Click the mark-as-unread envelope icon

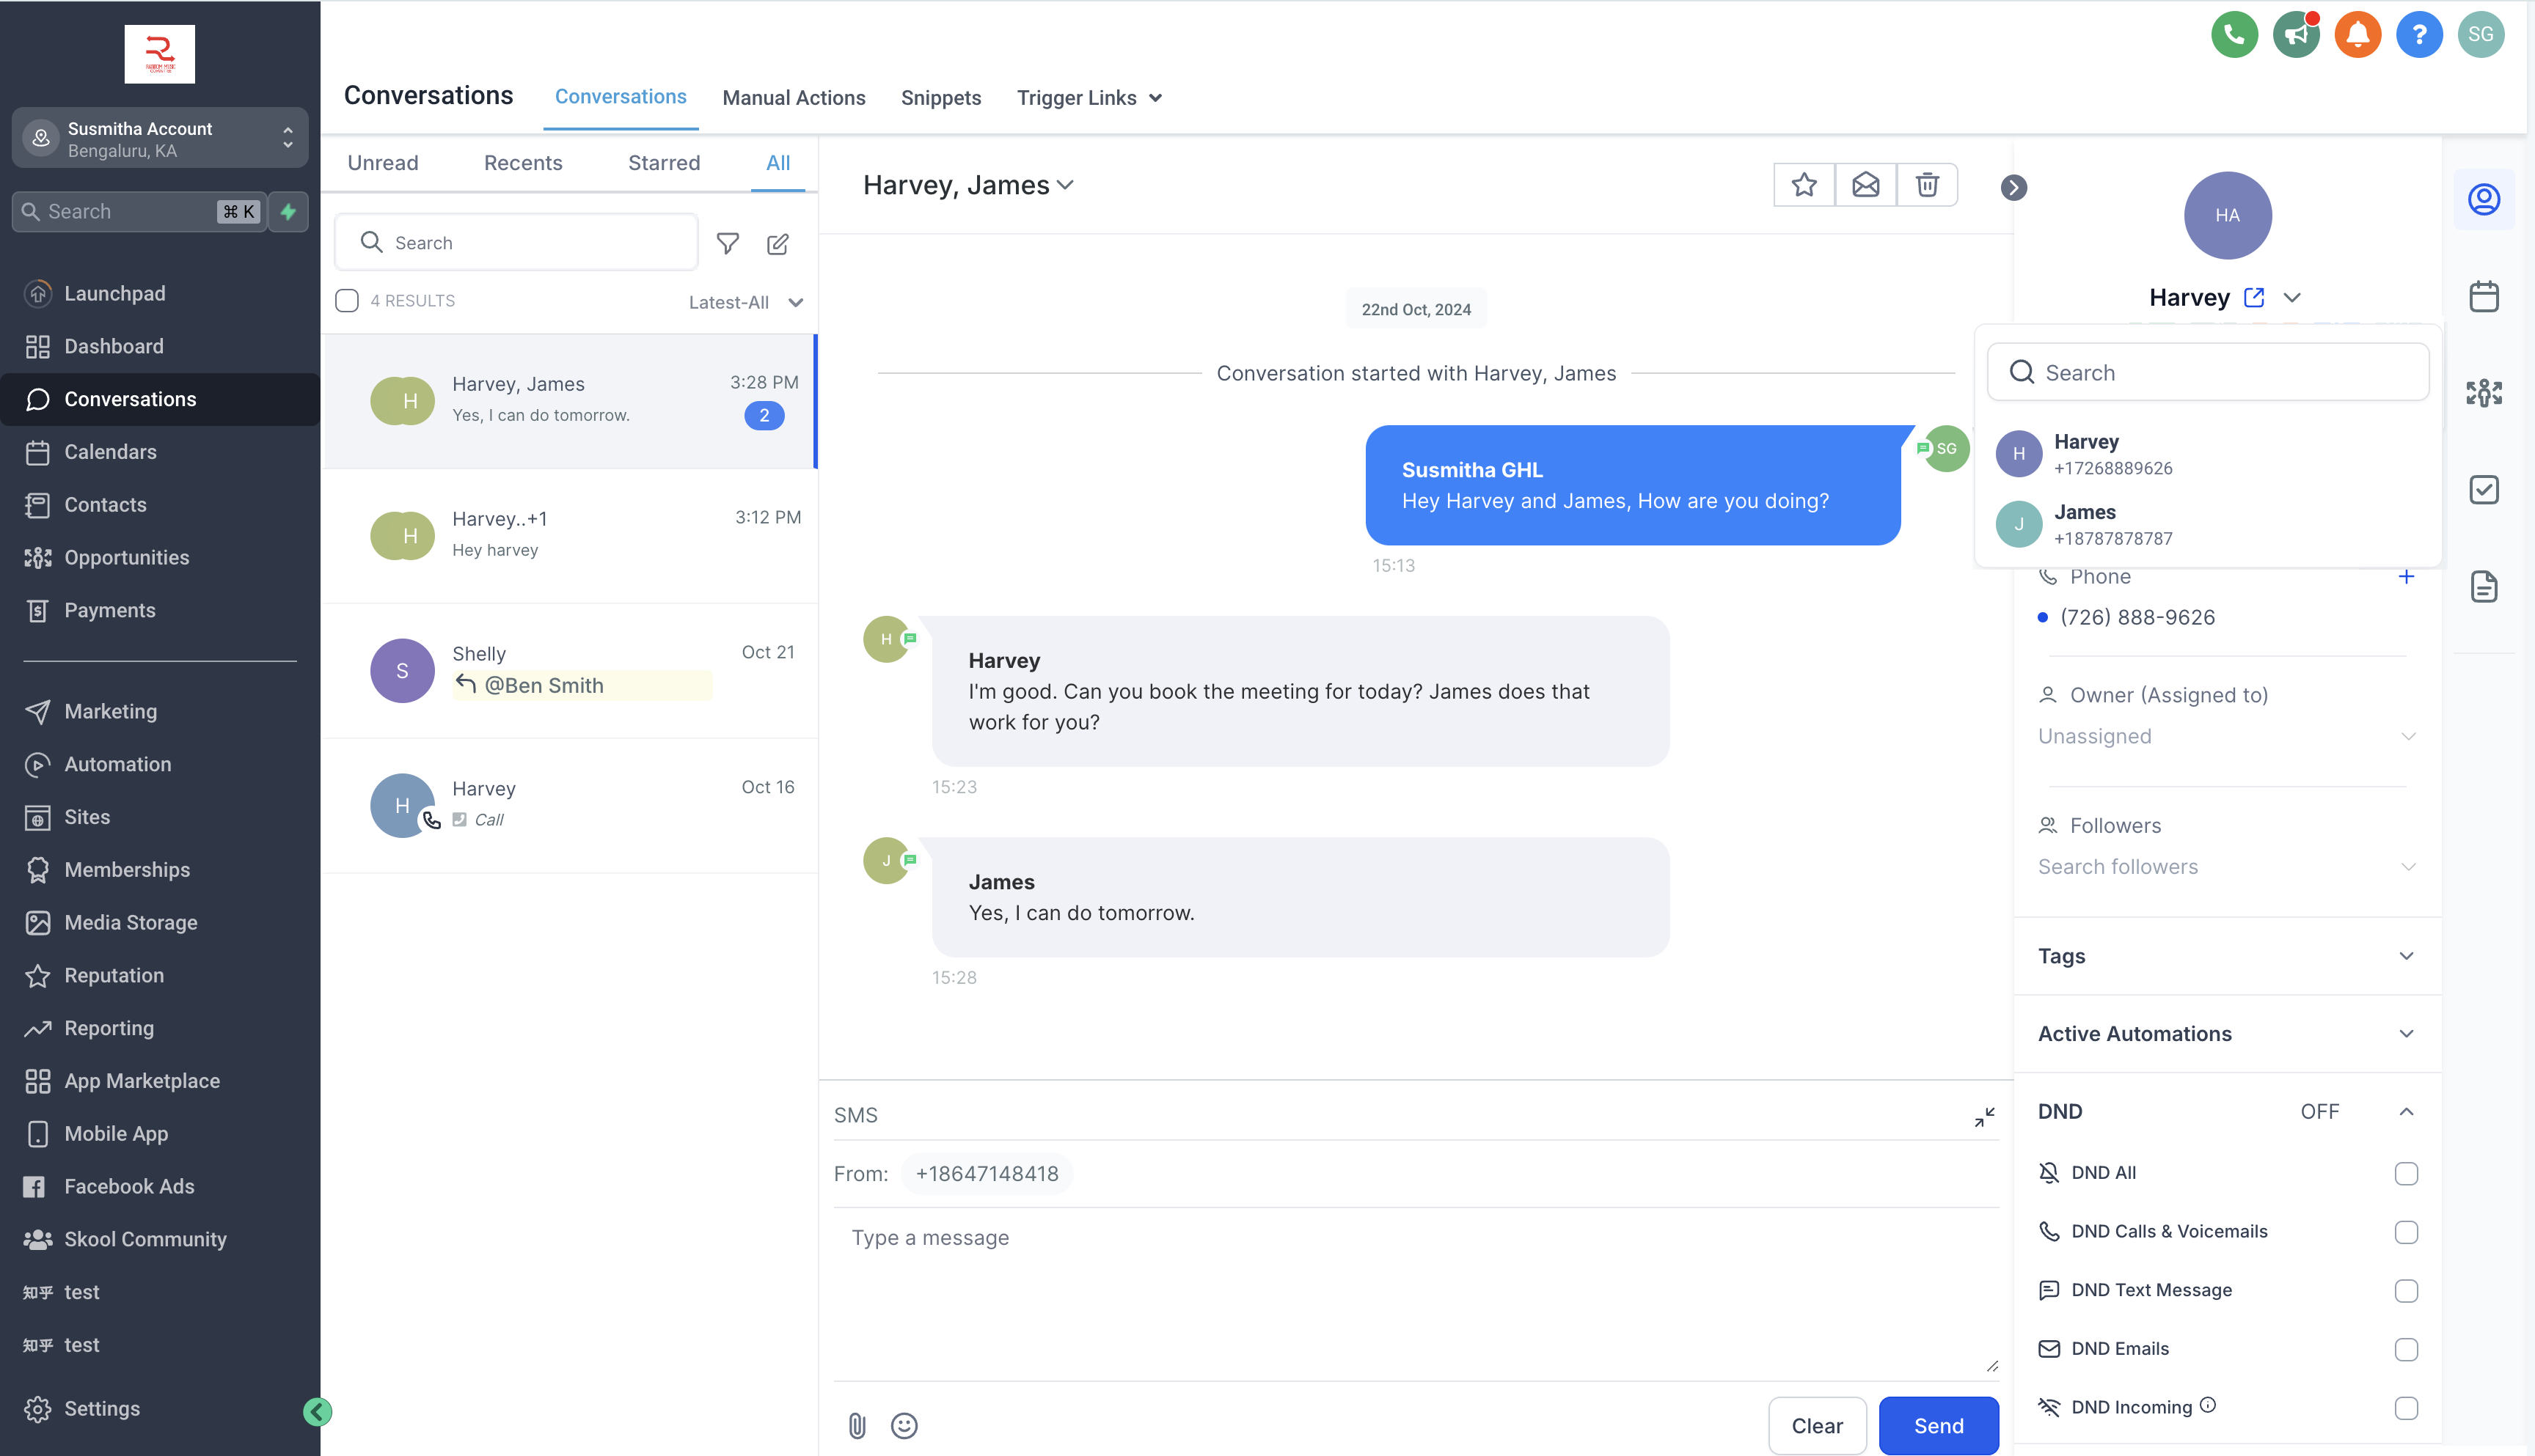(1865, 185)
